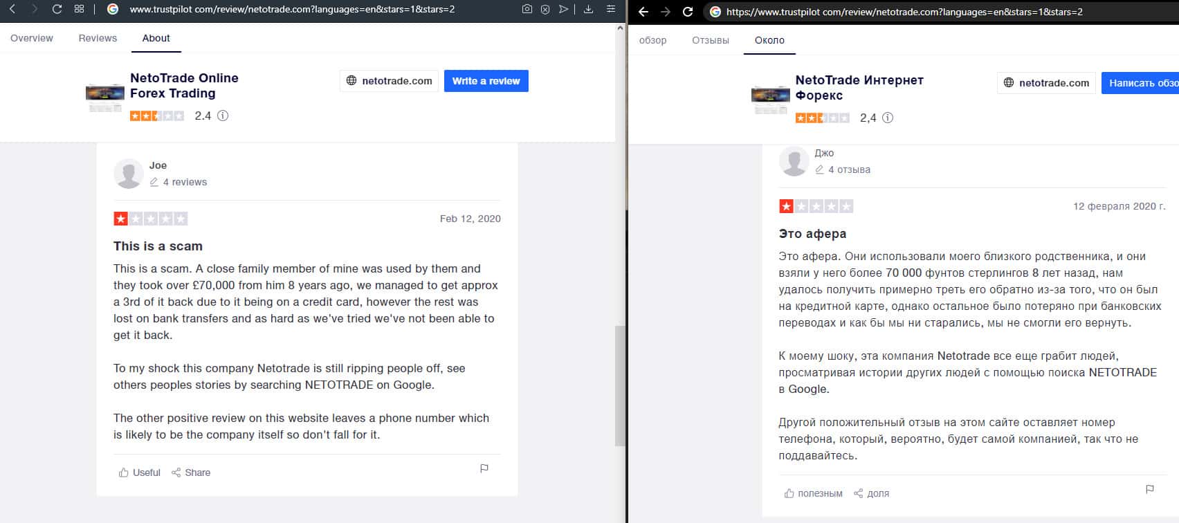Visit netotrade.com from the left window
Viewport: 1179px width, 523px height.
(x=389, y=81)
